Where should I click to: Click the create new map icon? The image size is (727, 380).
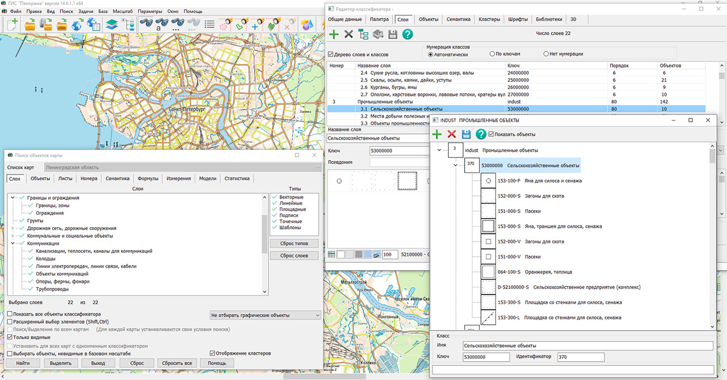click(12, 24)
